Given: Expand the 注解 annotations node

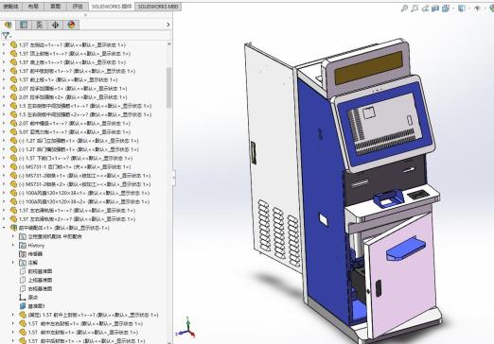Looking at the screenshot, I should tap(13, 263).
